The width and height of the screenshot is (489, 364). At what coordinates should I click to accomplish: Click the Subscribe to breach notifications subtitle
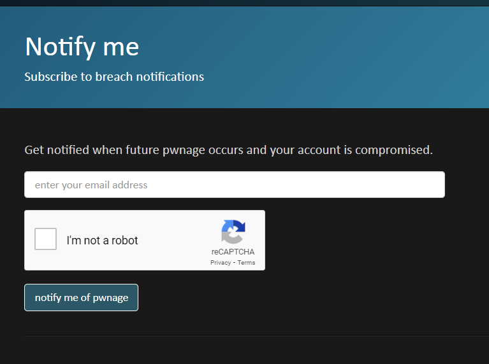(114, 76)
